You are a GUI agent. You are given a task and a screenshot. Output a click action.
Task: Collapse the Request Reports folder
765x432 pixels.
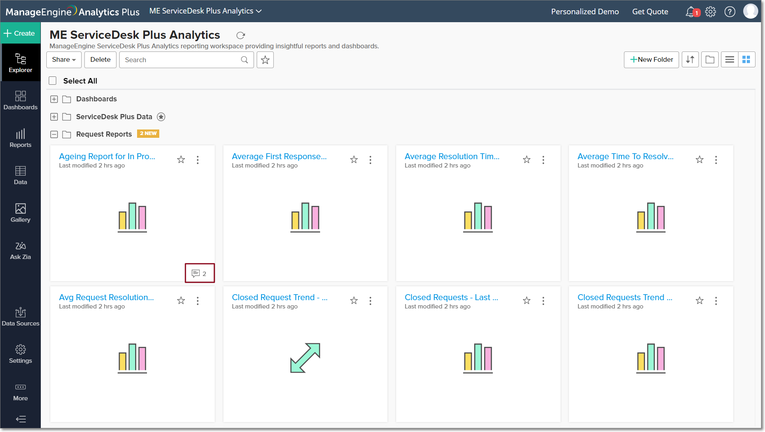click(54, 135)
